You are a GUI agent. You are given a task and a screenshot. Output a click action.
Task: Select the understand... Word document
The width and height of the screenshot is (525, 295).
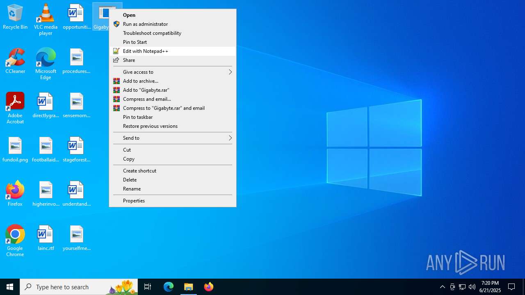coord(76,194)
